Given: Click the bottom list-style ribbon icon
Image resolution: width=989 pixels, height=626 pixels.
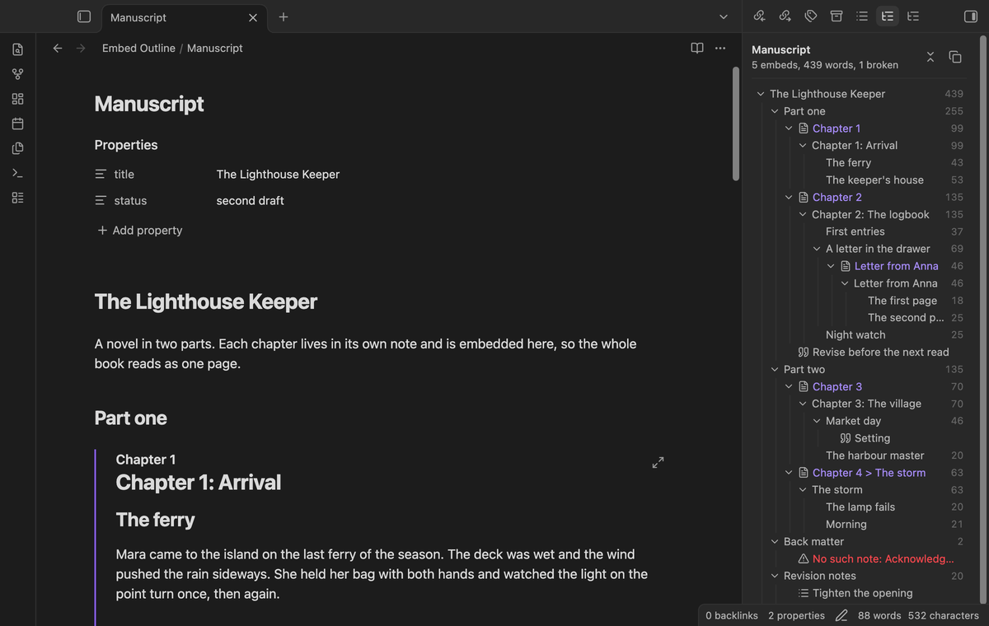Looking at the screenshot, I should click(x=17, y=199).
